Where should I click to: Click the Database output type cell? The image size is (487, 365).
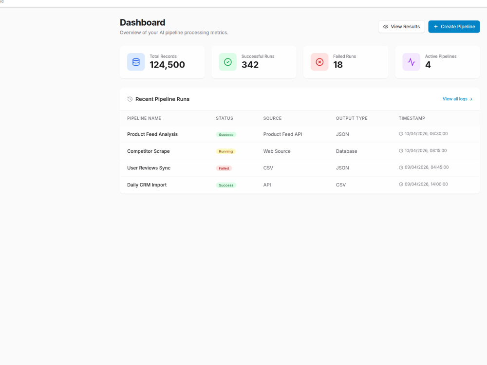346,151
